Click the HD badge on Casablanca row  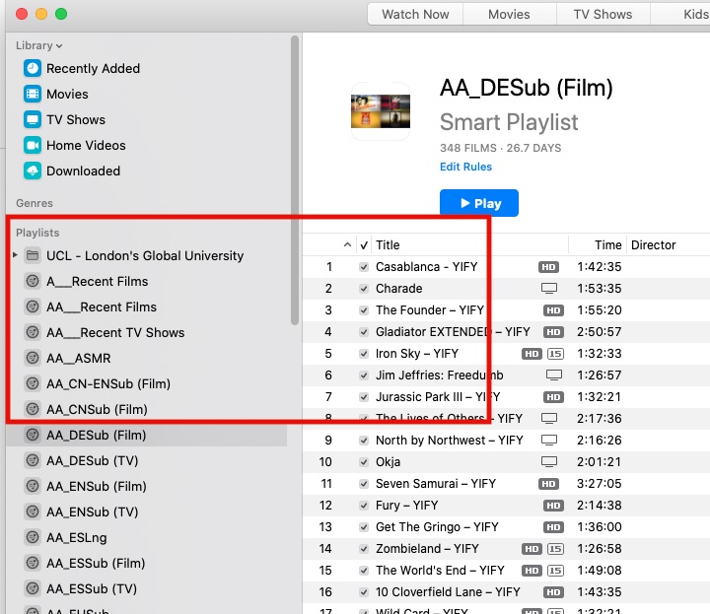548,267
